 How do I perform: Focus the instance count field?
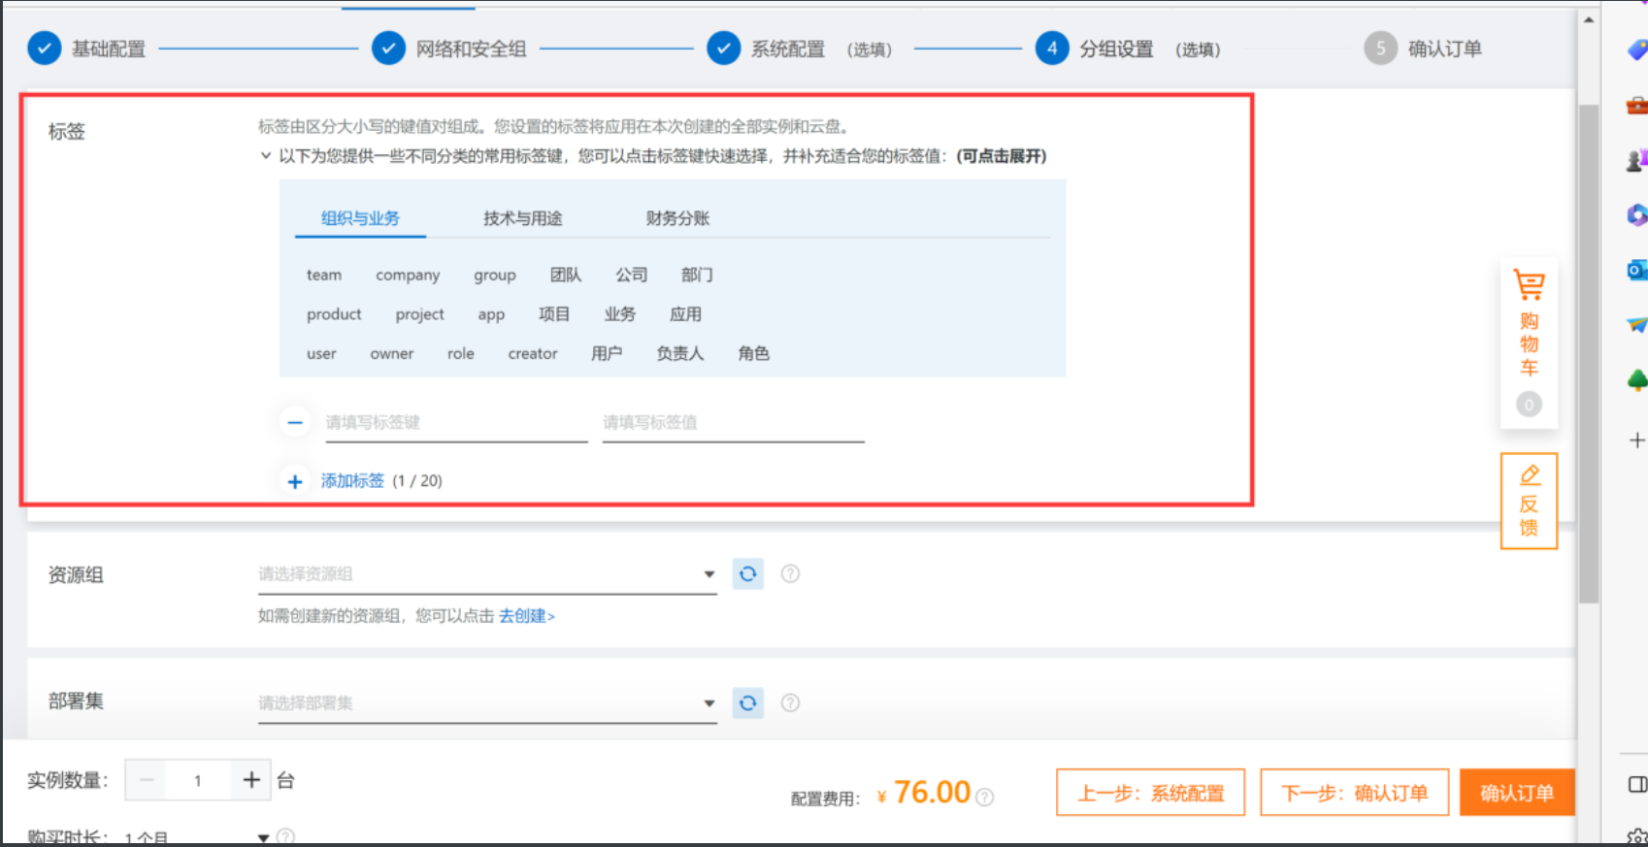pyautogui.click(x=198, y=780)
